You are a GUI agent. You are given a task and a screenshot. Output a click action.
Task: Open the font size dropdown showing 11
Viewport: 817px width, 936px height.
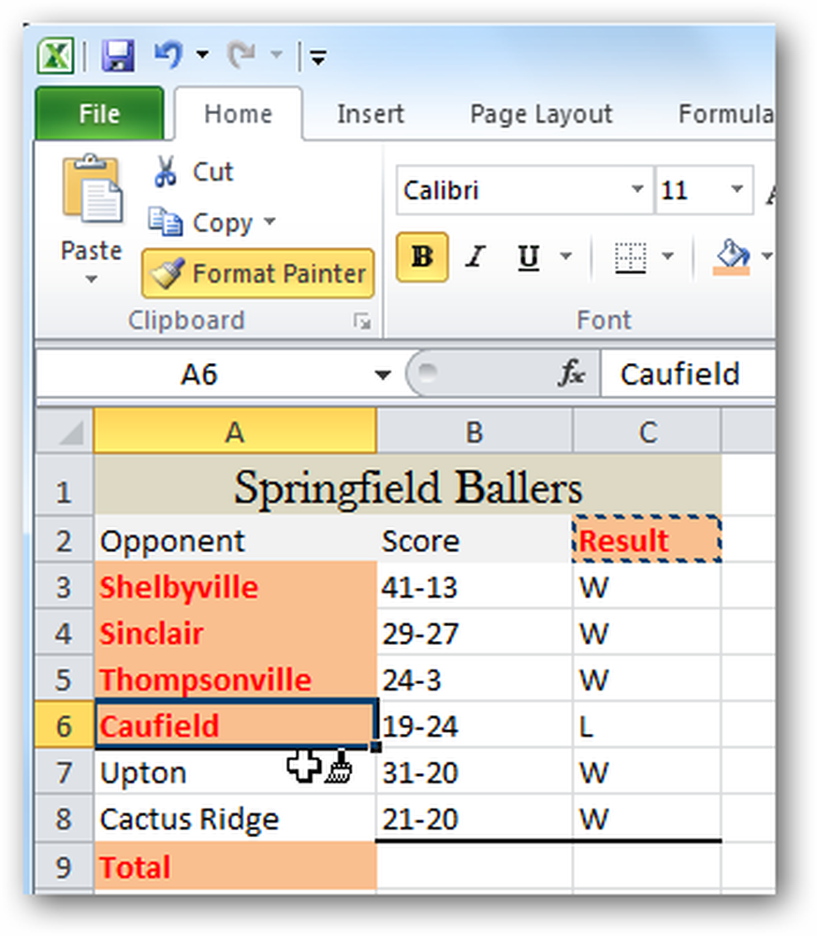[x=737, y=190]
